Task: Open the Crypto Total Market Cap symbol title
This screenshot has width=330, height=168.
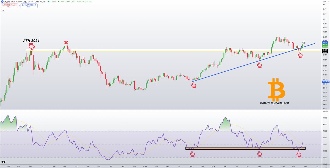Action: pos(25,2)
